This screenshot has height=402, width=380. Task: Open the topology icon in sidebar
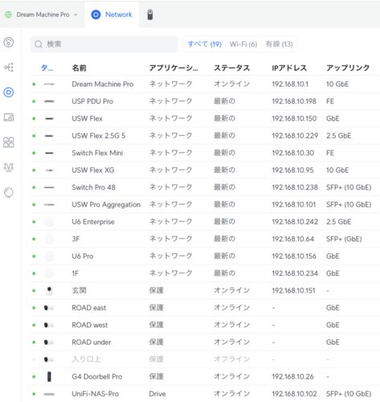9,67
